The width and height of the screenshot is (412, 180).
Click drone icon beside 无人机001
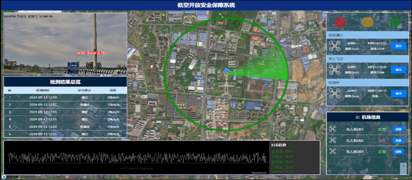tap(333, 129)
